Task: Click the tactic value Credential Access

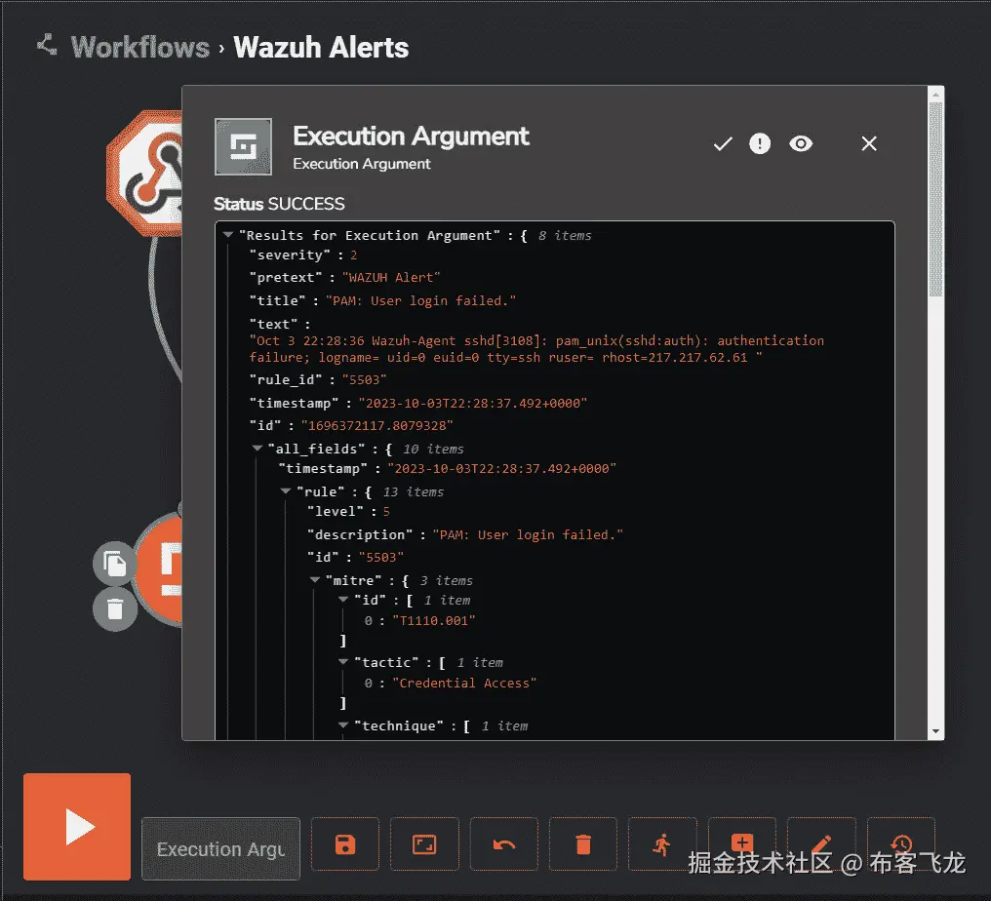Action: click(464, 683)
